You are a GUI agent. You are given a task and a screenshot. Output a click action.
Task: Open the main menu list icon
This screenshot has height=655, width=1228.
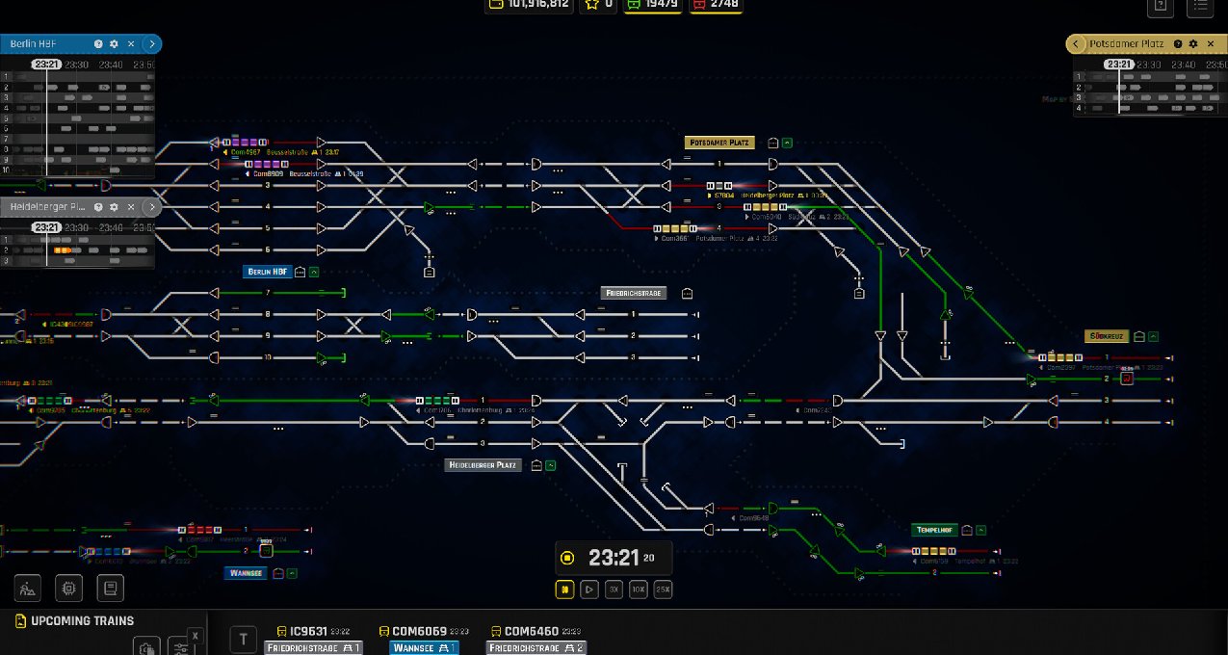coord(1200,6)
